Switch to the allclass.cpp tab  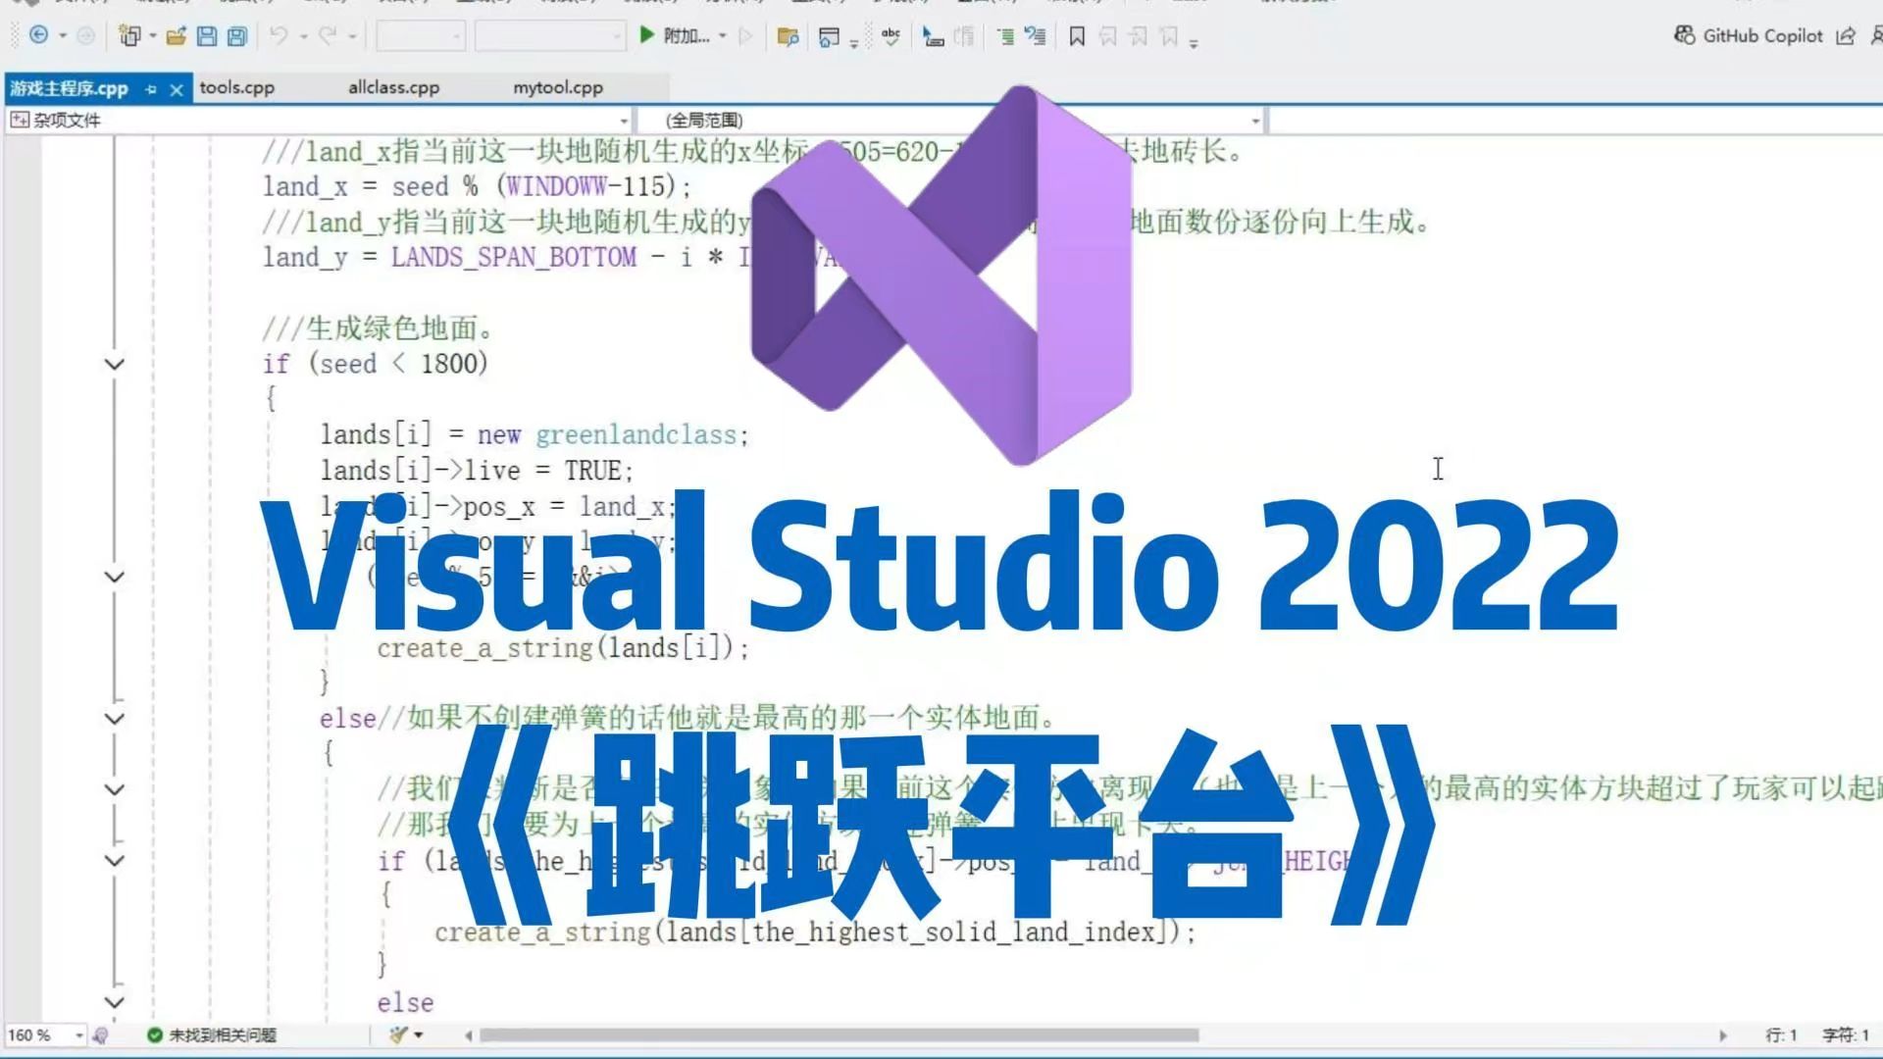393,87
